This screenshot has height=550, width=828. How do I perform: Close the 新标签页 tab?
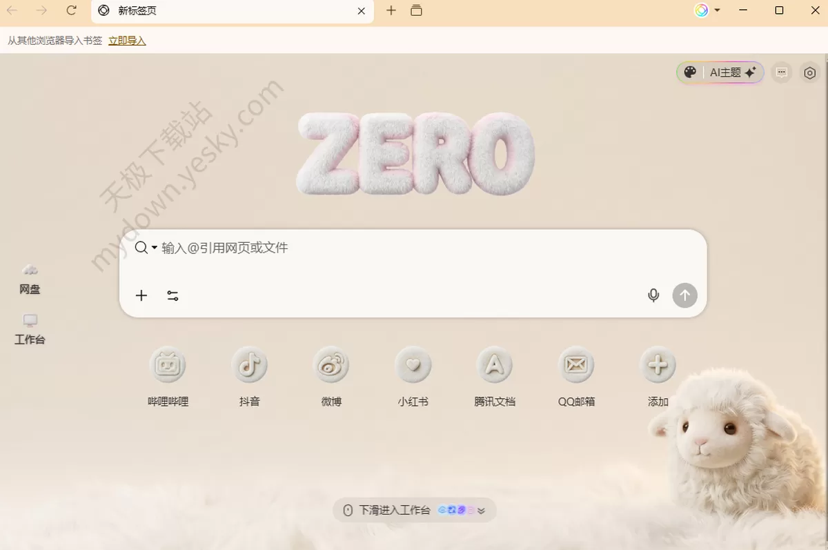(361, 11)
